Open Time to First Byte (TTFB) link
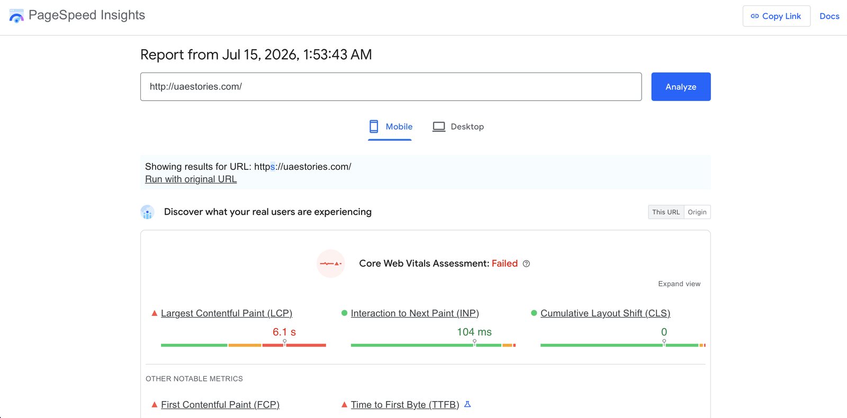 pos(405,405)
